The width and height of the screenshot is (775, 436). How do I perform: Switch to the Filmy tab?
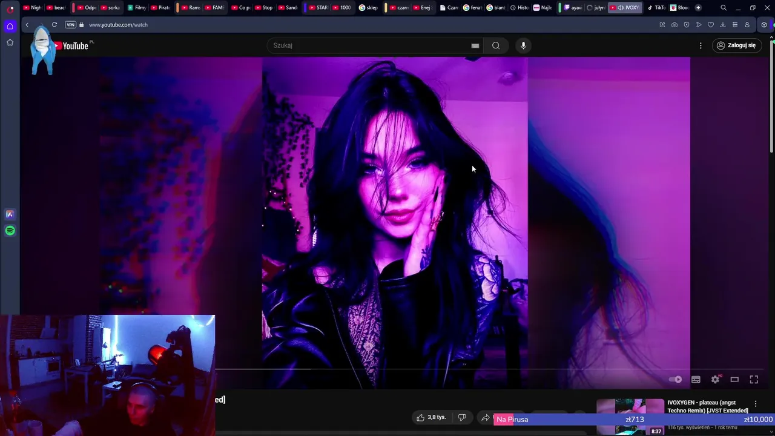pos(137,8)
